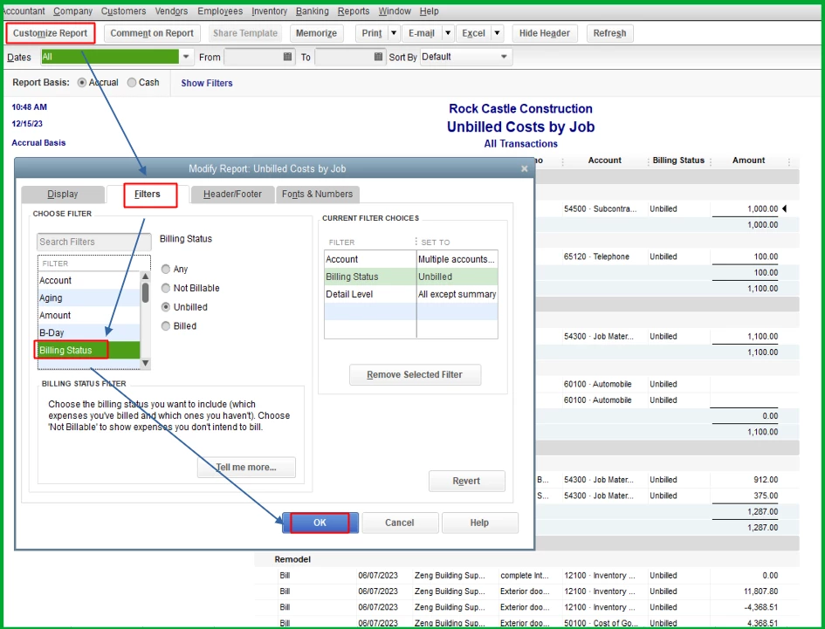The image size is (825, 629).
Task: Select the Not Billable radio option
Action: point(190,288)
